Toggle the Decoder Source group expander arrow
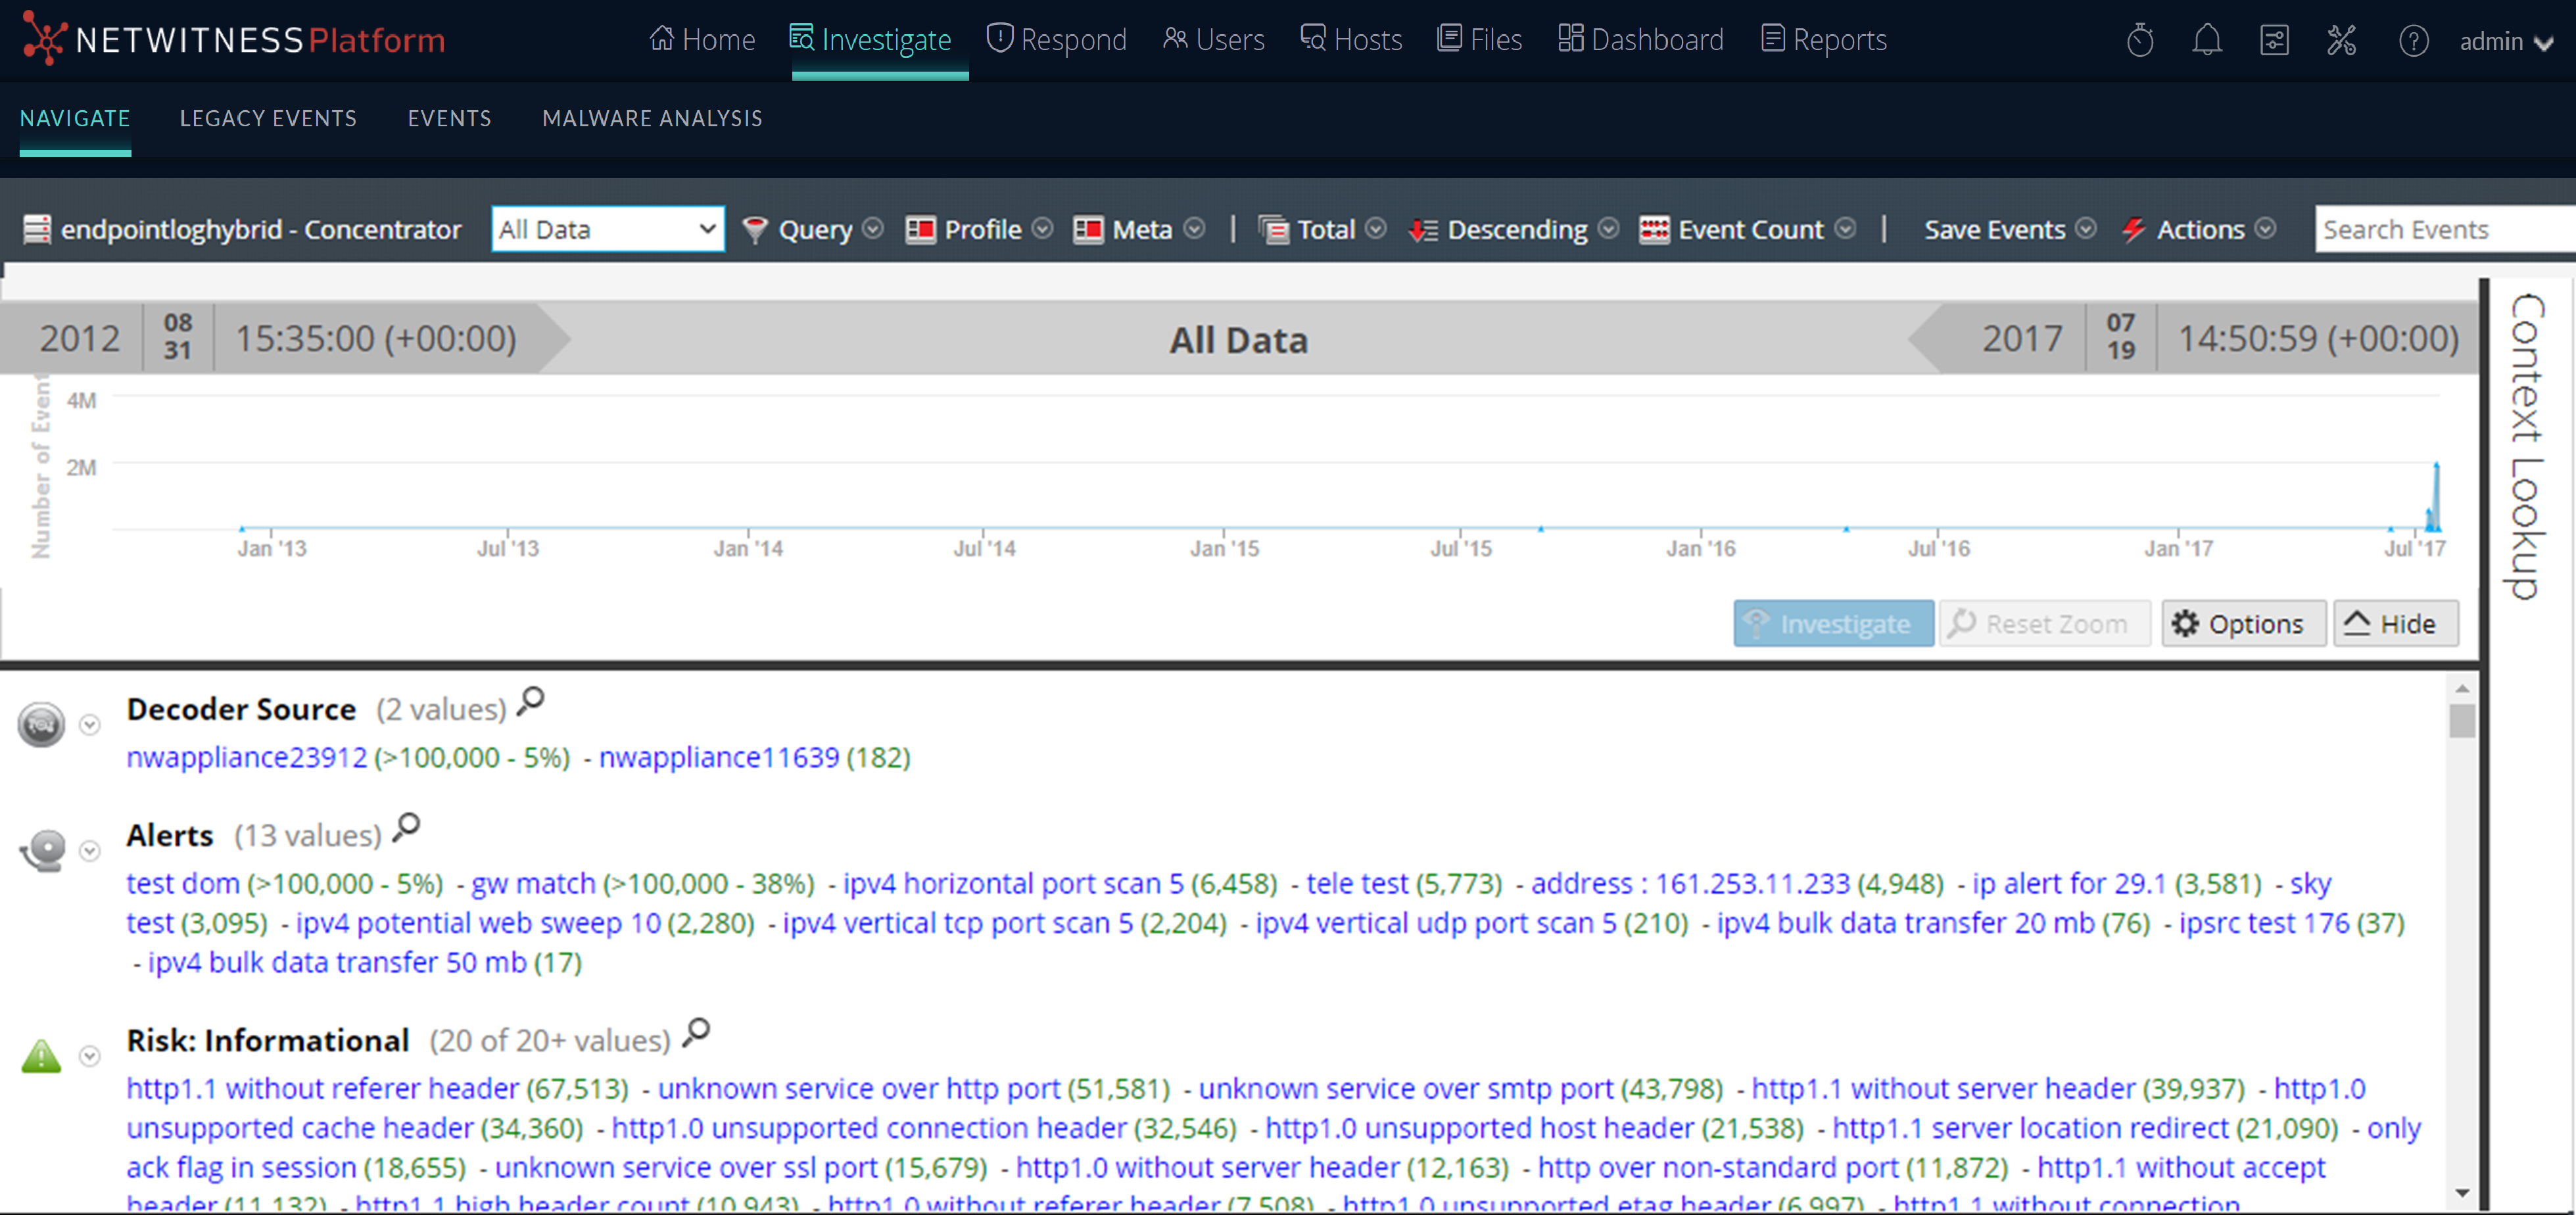 coord(90,725)
